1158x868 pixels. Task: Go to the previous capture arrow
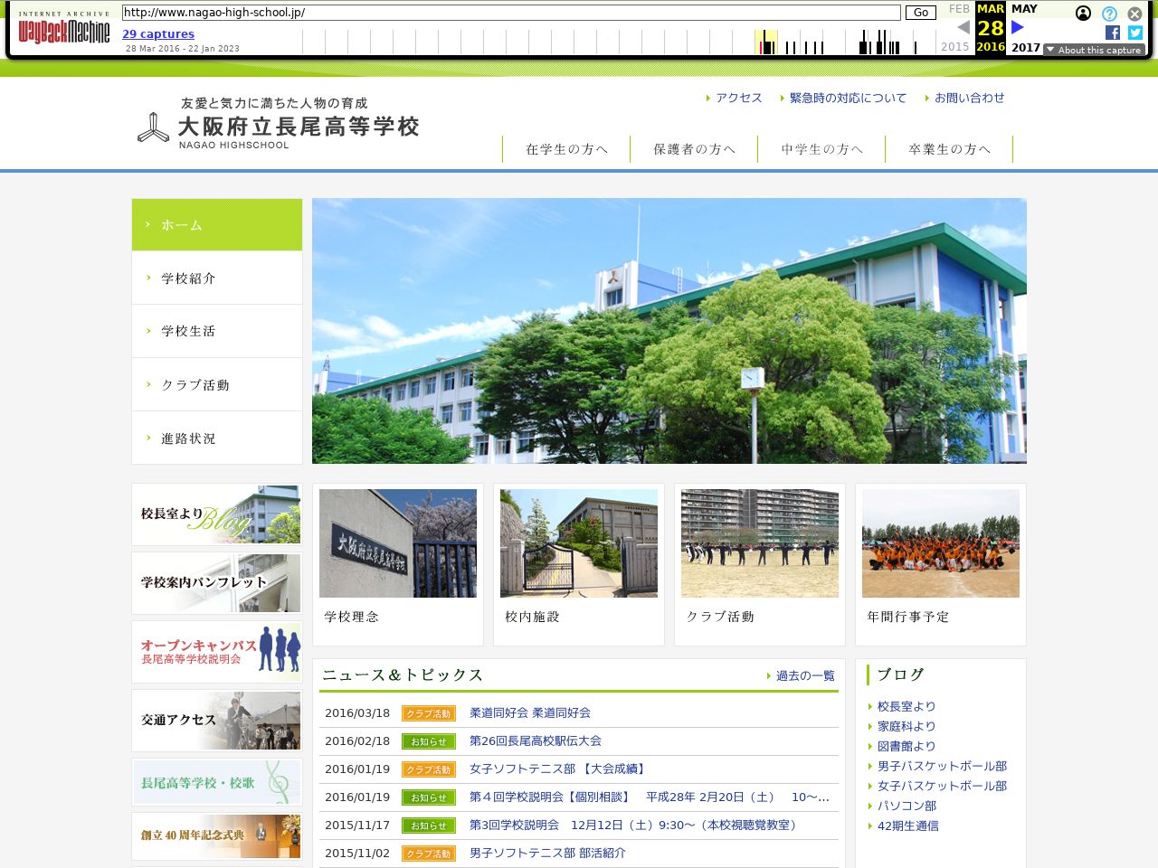pos(963,28)
